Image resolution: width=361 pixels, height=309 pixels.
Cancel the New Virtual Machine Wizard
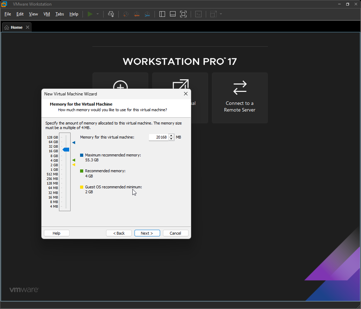pyautogui.click(x=176, y=233)
